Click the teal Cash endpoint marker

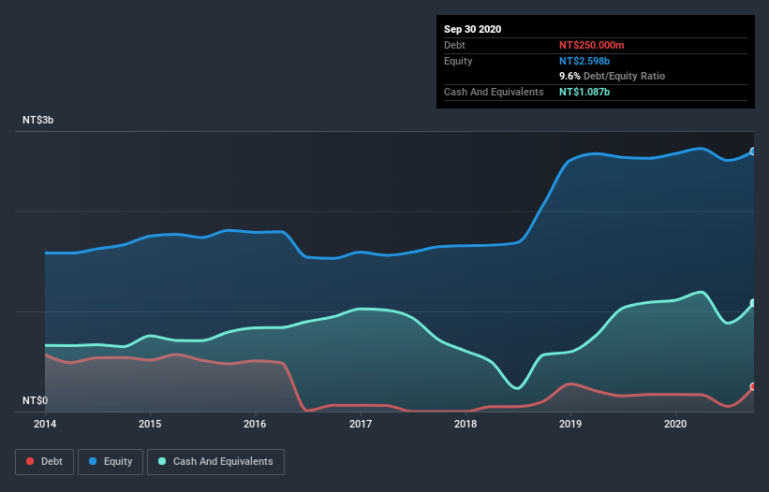753,303
